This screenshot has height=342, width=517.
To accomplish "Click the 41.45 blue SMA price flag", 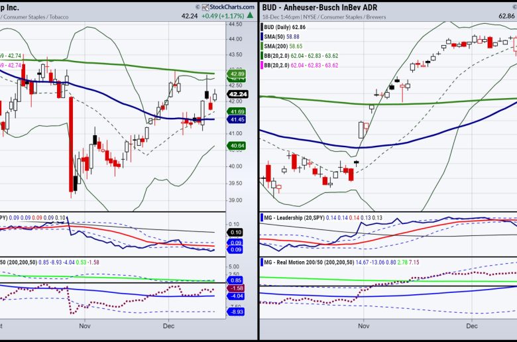I will [x=237, y=119].
